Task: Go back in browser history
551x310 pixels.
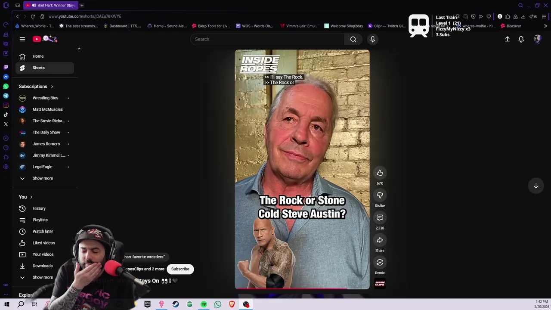Action: tap(17, 16)
